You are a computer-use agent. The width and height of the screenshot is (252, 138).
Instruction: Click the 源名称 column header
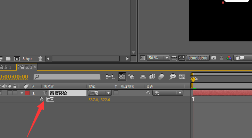pyautogui.click(x=49, y=87)
